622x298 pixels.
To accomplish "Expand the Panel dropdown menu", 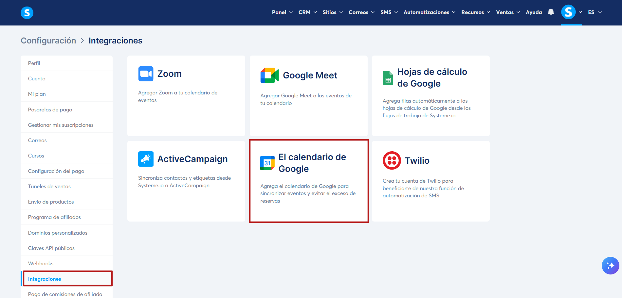I will (282, 12).
